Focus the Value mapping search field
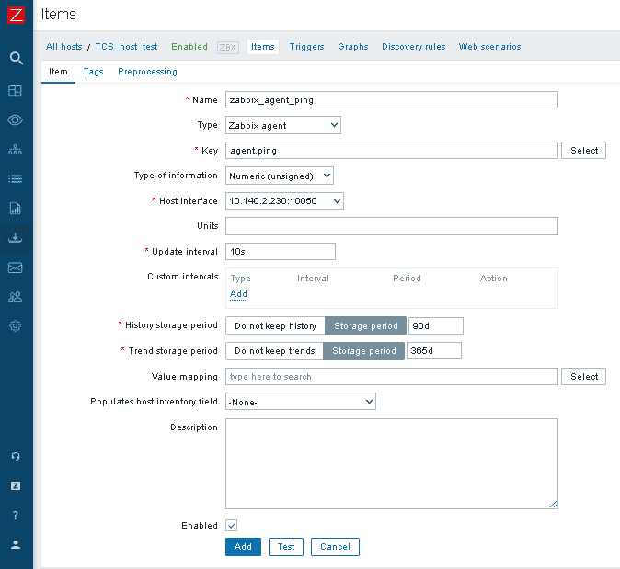Image resolution: width=620 pixels, height=569 pixels. pyautogui.click(x=392, y=377)
